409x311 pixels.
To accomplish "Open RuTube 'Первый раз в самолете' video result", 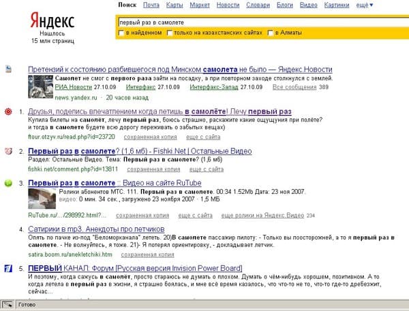I will click(x=115, y=183).
